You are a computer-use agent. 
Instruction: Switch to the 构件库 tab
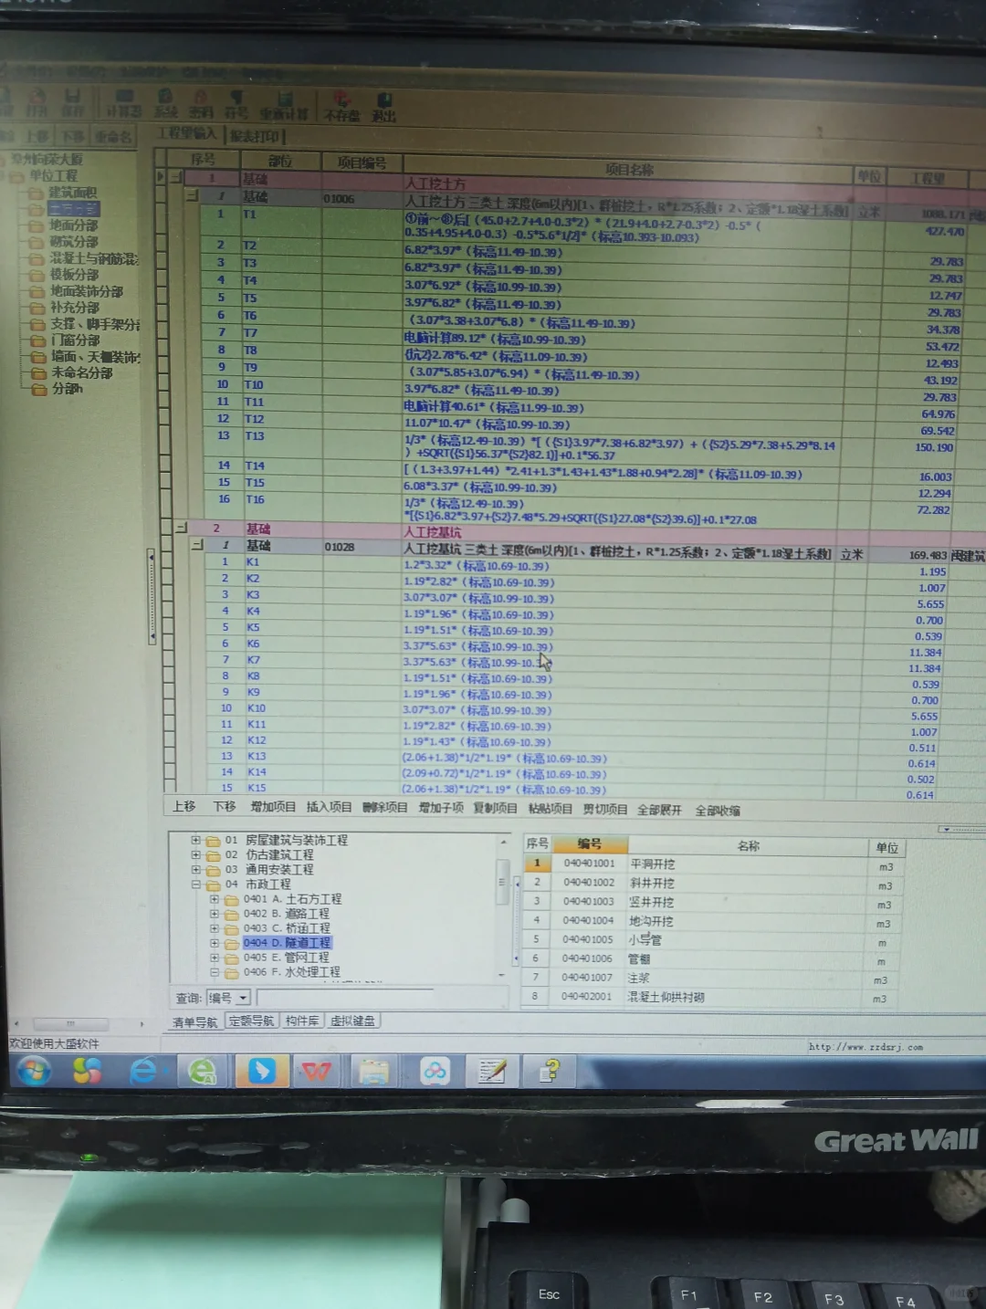[x=302, y=1021]
